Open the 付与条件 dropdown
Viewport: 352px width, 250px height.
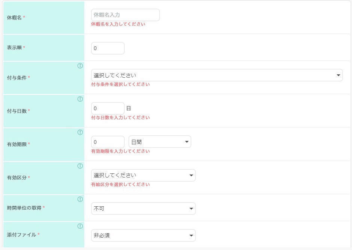[x=216, y=75]
